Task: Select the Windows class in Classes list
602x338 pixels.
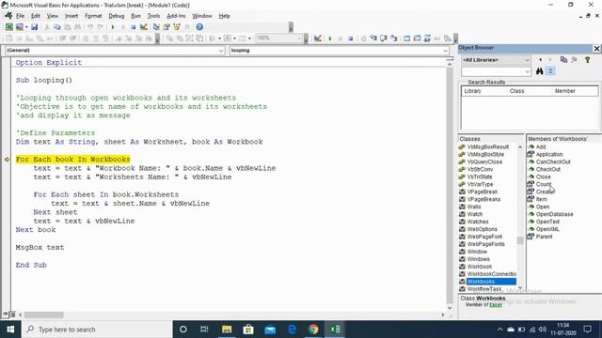Action: (478, 259)
